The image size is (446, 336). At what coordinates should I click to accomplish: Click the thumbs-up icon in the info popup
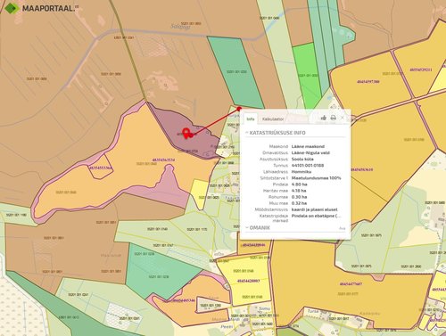tap(324, 118)
